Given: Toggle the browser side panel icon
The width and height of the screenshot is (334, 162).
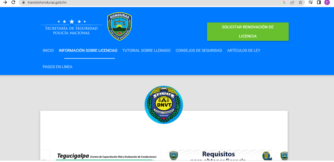Looking at the screenshot, I should pyautogui.click(x=319, y=2).
